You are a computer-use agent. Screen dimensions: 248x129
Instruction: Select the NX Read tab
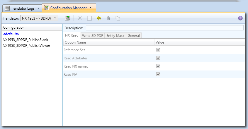pos(72,35)
